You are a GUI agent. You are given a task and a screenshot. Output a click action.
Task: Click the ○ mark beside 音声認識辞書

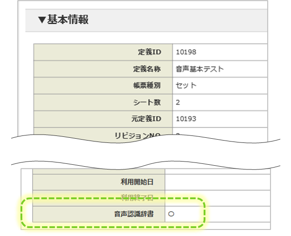171,215
